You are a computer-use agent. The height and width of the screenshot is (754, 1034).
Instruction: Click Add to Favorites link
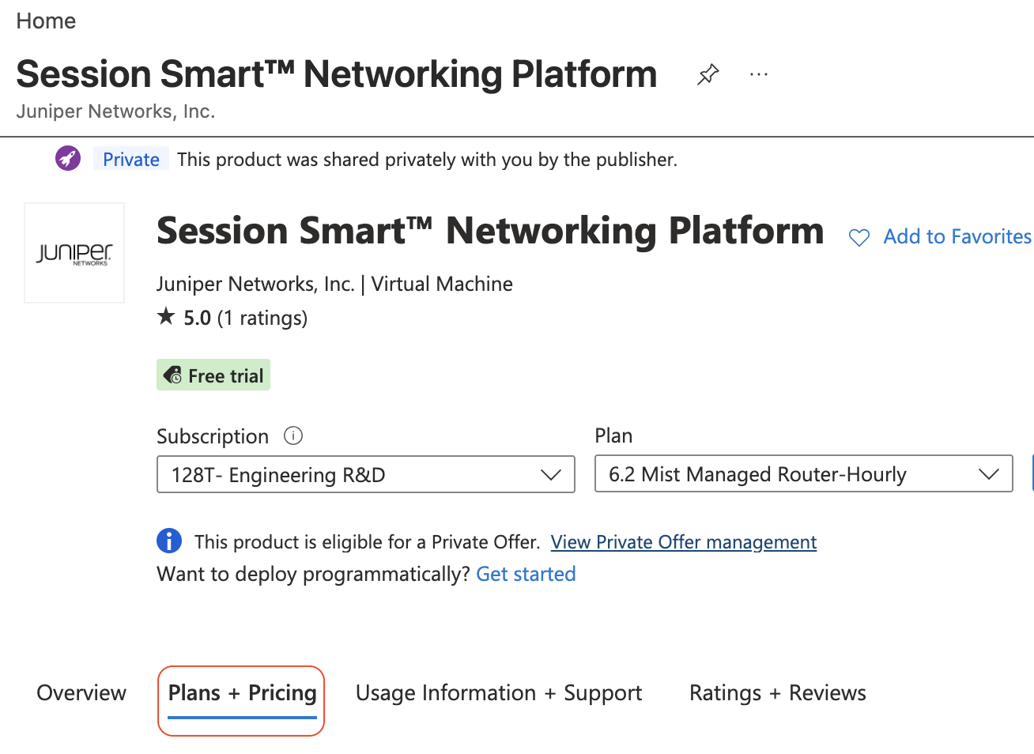tap(957, 236)
